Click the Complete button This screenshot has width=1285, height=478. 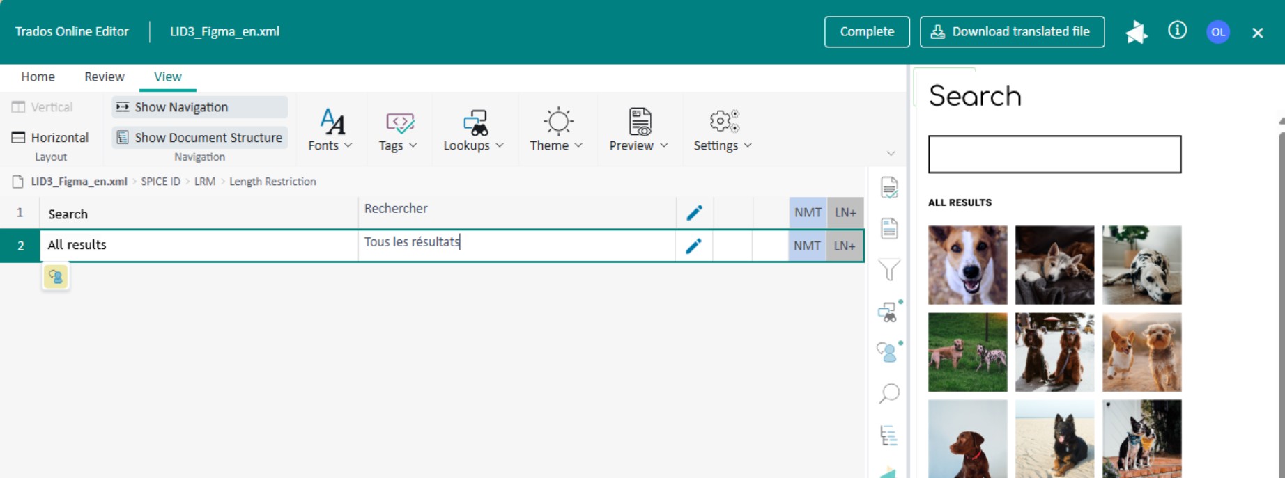point(866,32)
